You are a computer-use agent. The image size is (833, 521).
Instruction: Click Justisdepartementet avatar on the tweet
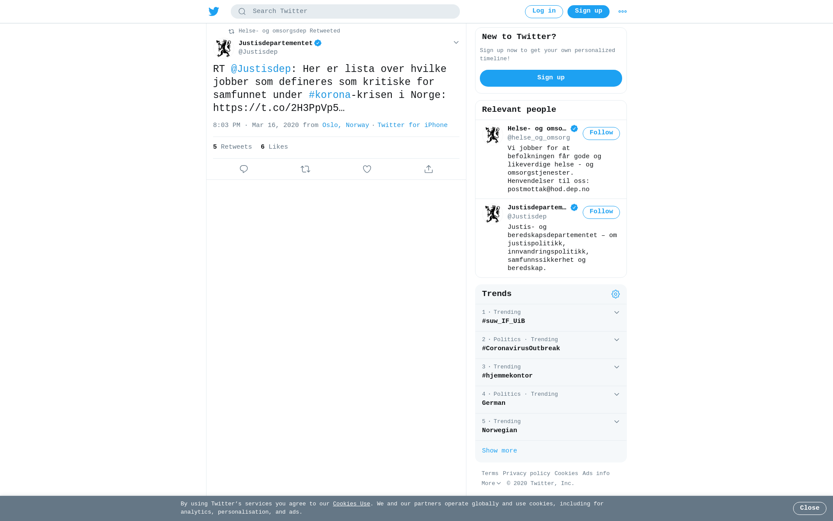point(224,48)
